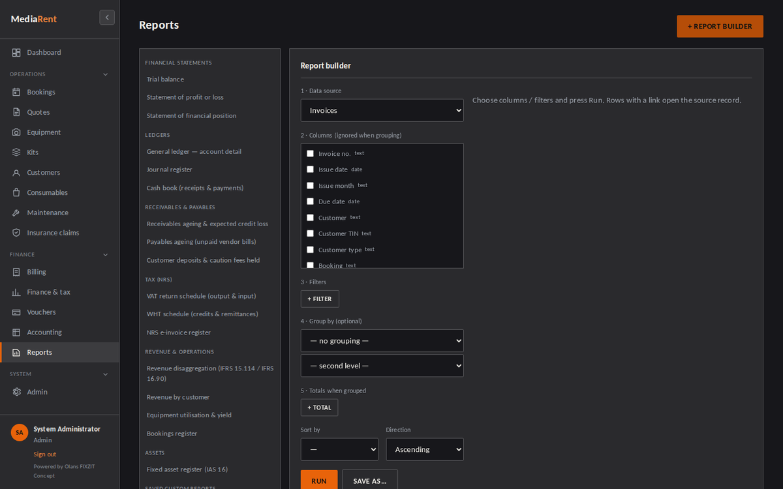Open WHT schedule (credits & remittances)
Viewport: 783px width, 489px height.
[x=202, y=314]
